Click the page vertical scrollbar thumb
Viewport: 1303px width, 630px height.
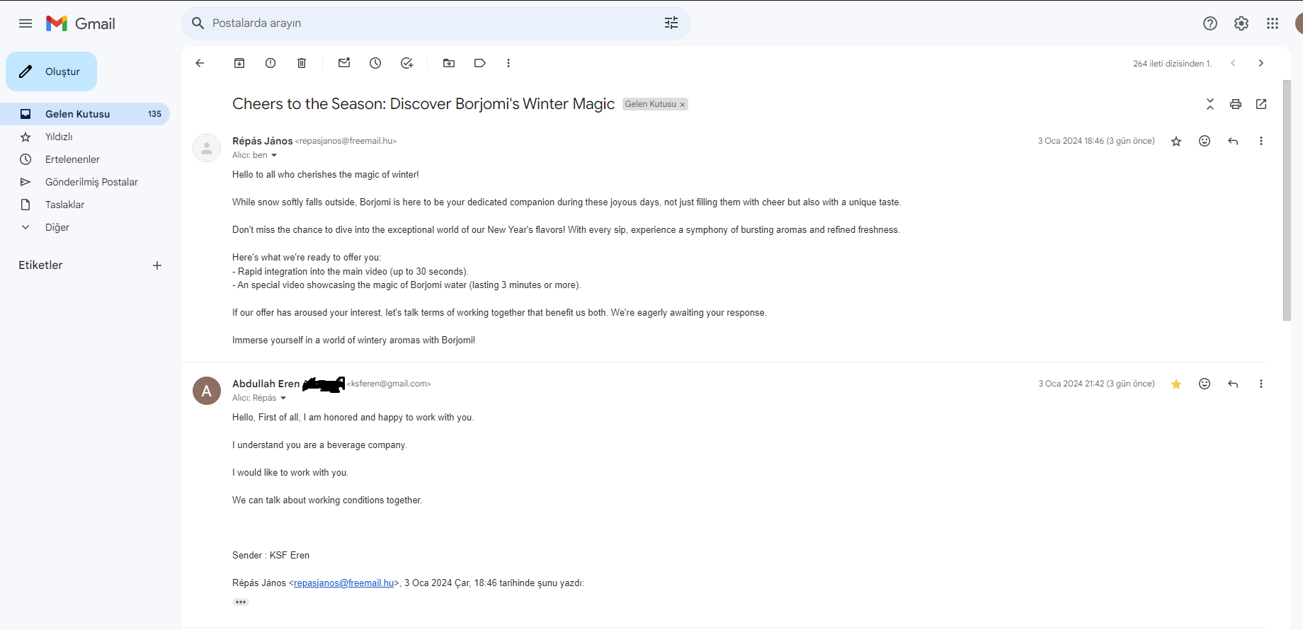(x=1287, y=200)
